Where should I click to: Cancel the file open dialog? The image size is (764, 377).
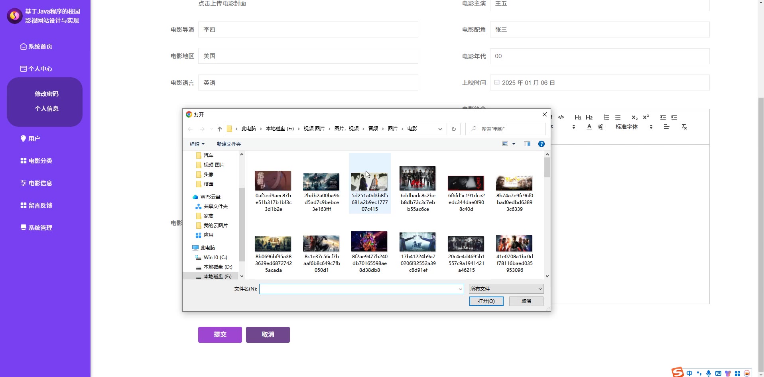click(x=526, y=301)
